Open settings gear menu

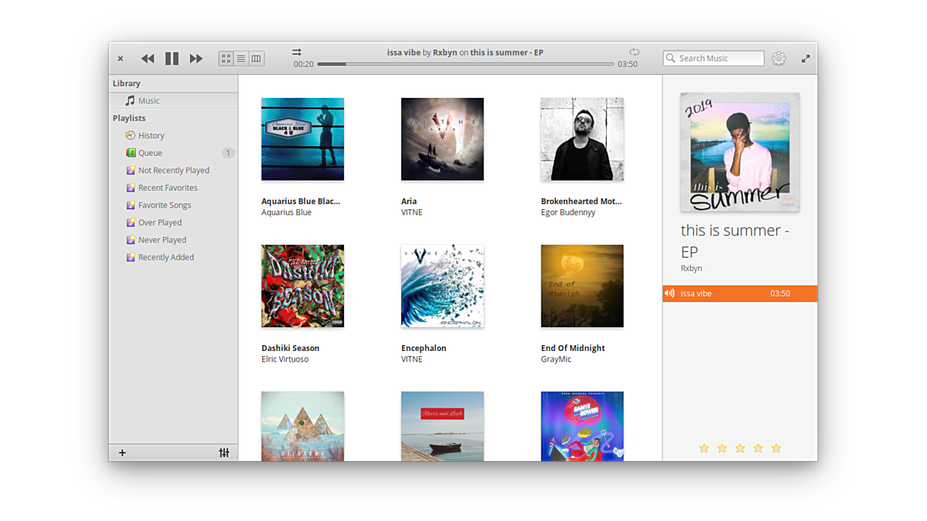[x=778, y=59]
